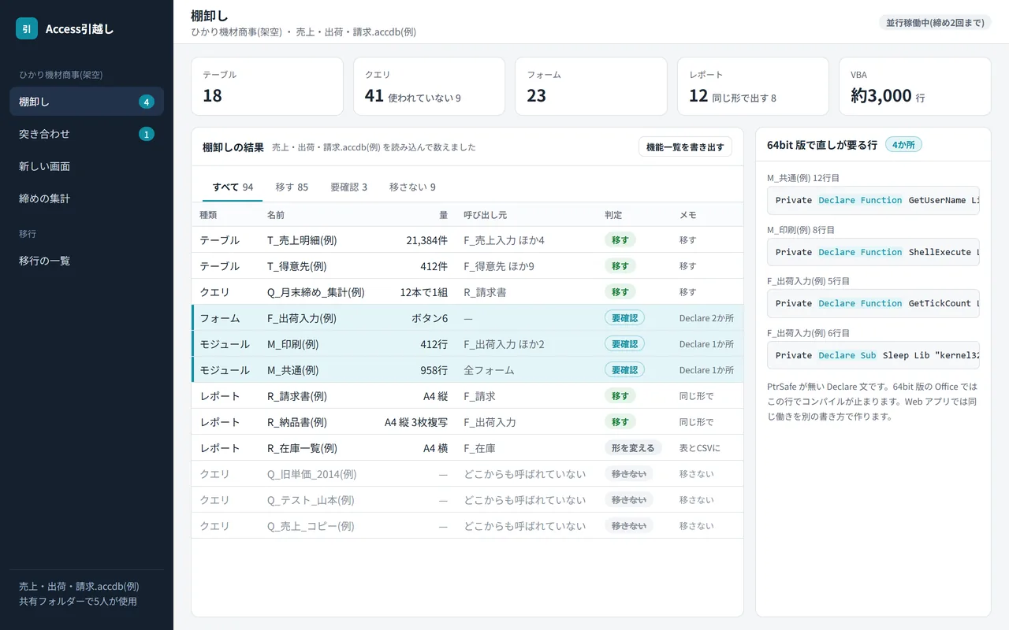Select the R_請求書(例) row name
This screenshot has width=1009, height=630.
(x=297, y=396)
